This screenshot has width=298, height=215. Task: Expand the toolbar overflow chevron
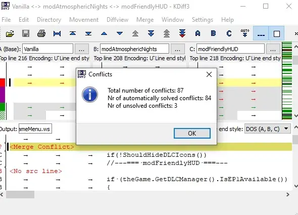(296, 34)
